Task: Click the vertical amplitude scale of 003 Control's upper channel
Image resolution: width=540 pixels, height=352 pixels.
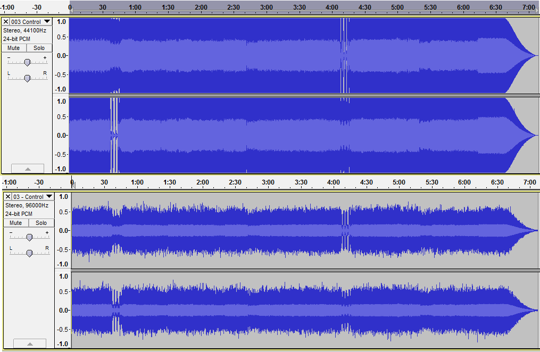Action: 61,56
